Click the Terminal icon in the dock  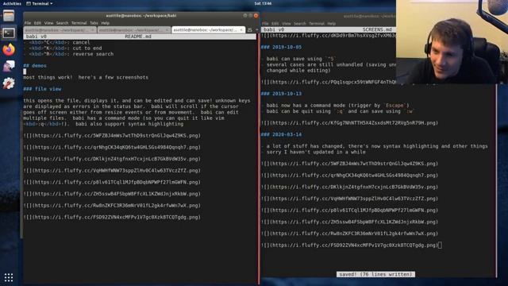(9, 33)
